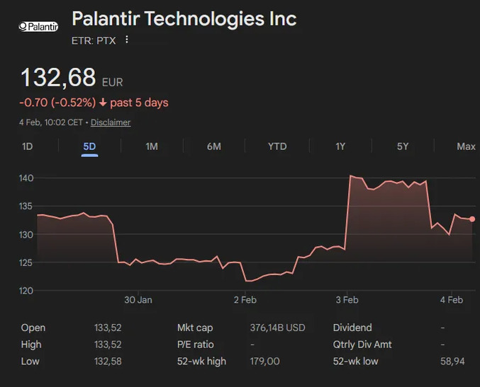Click the red down-arrow price change icon
Viewport: 480px width, 387px height.
(x=103, y=103)
